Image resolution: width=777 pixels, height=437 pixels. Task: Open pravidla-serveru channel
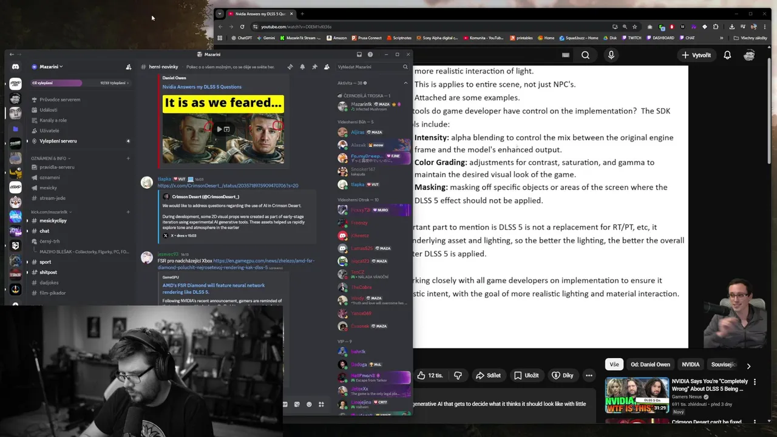[x=57, y=167]
